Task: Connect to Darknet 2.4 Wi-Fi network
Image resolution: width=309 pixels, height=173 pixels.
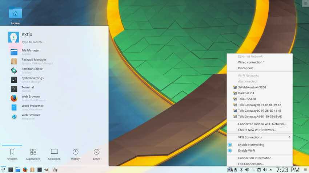Action: [x=246, y=93]
